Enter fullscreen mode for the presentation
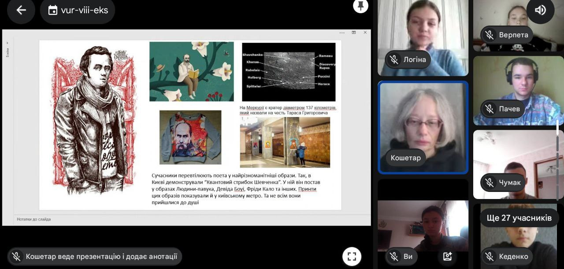Viewport: 564px width, 269px height. tap(352, 256)
